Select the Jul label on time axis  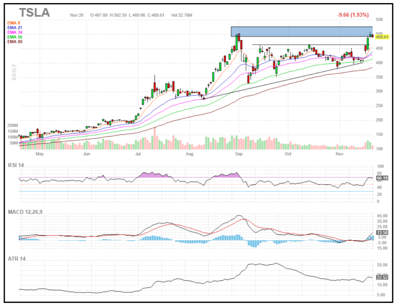(138, 154)
